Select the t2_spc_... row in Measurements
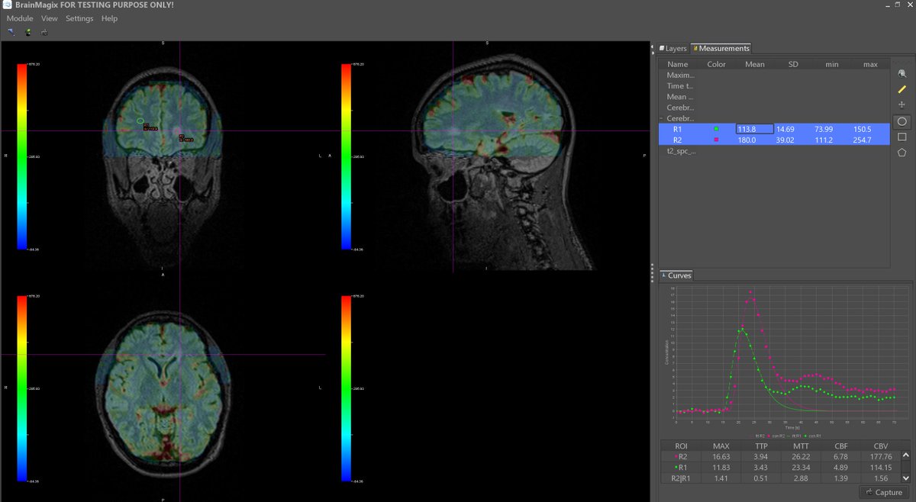 [774, 151]
